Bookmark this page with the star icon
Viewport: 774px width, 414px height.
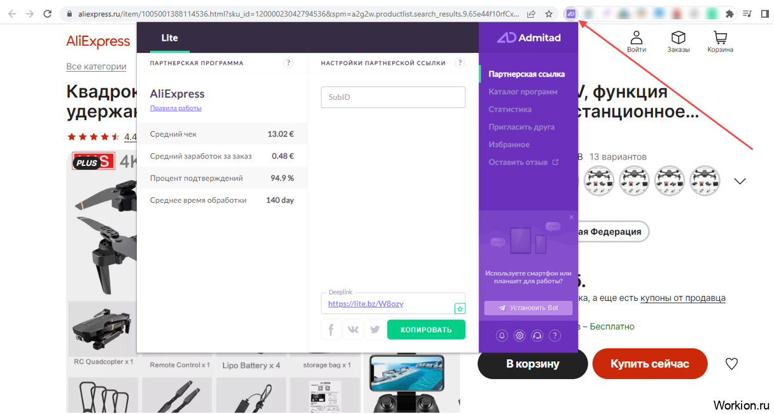click(549, 13)
